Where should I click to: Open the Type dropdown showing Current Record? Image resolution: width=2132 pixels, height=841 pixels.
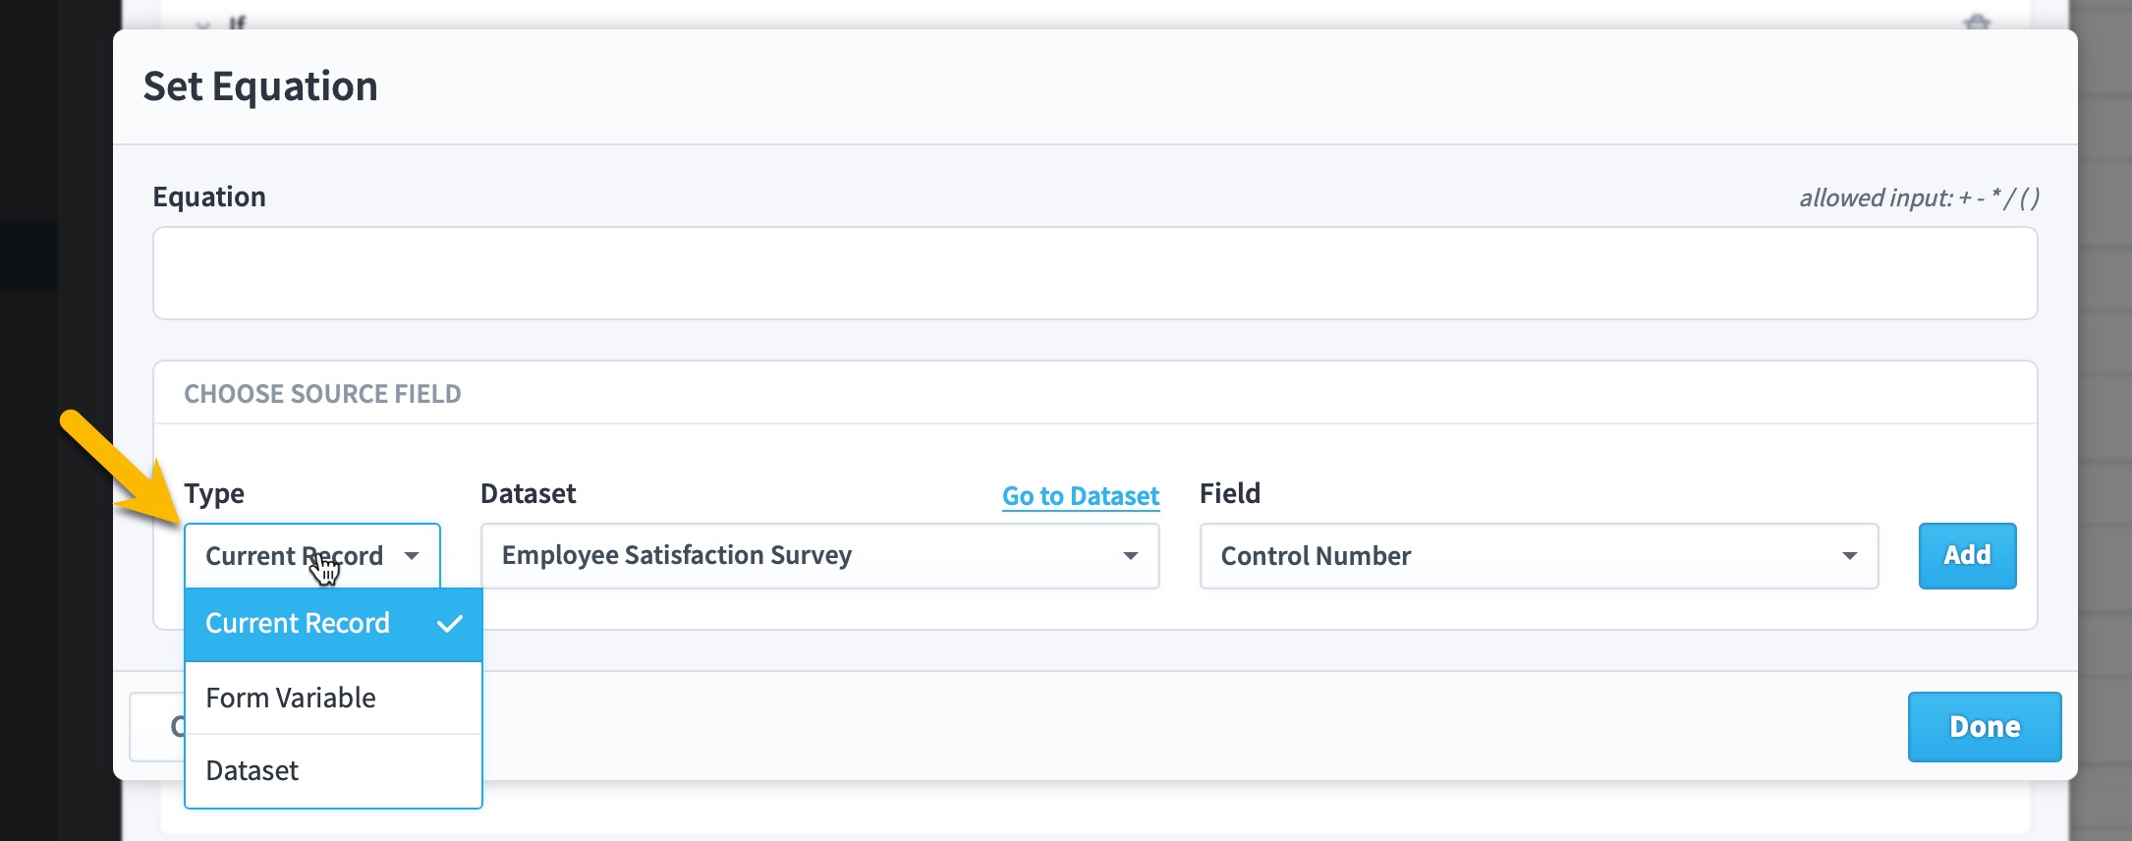pyautogui.click(x=312, y=556)
